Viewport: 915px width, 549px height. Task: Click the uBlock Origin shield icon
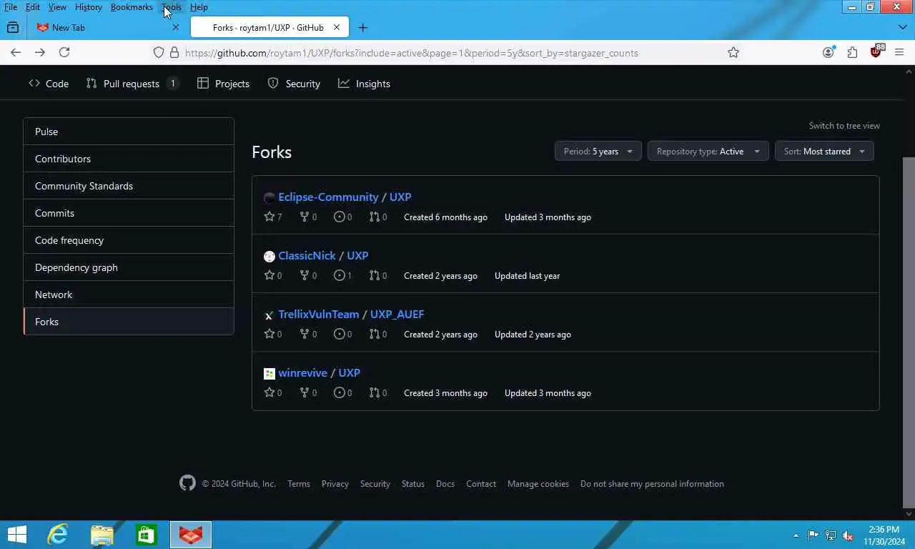tap(876, 51)
